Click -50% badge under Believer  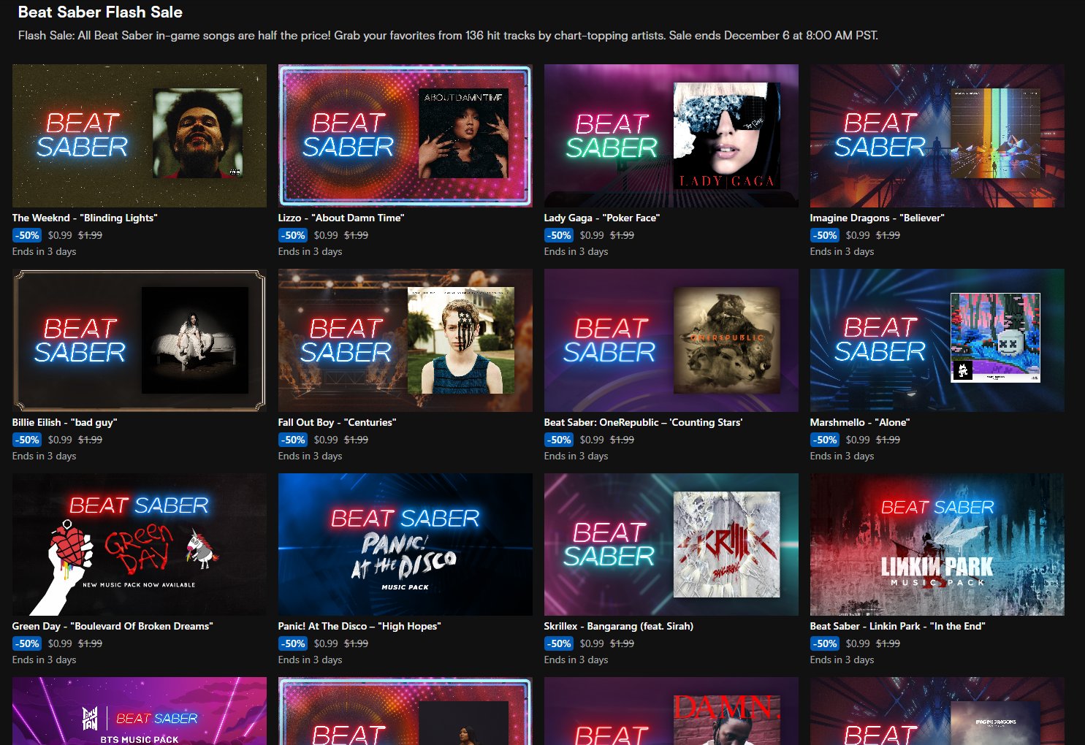coord(825,235)
